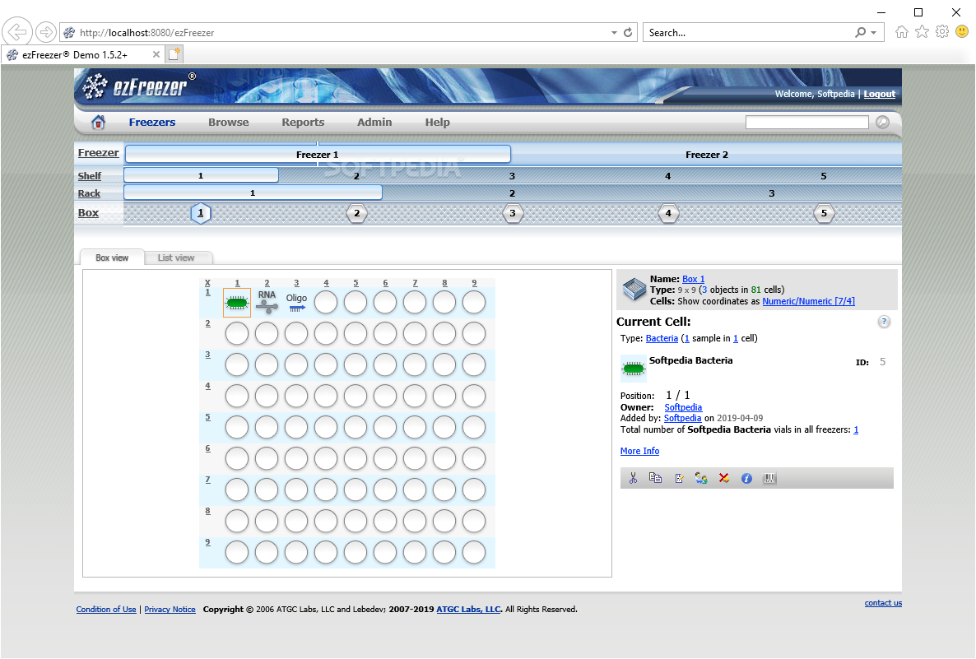
Task: Click the barcode icon in sample toolbar
Action: (x=769, y=478)
